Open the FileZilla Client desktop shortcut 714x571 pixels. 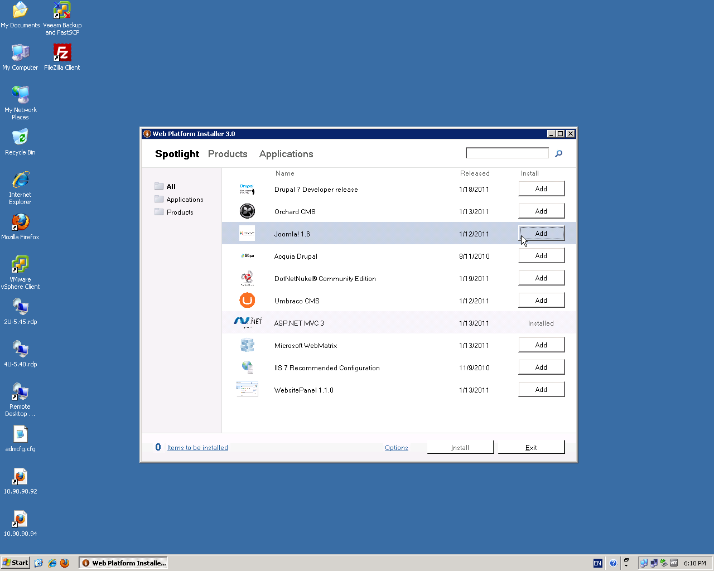(x=62, y=57)
